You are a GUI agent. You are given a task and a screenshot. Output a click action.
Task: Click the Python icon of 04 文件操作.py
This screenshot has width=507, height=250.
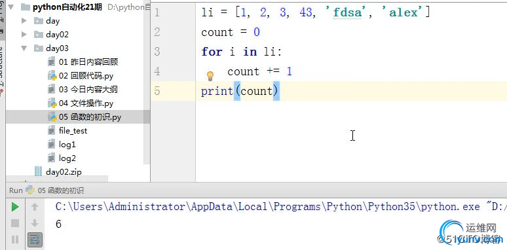click(x=52, y=103)
